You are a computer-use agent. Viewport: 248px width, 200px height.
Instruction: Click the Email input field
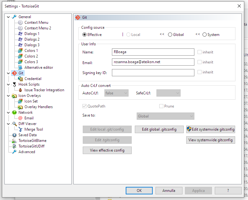153,62
